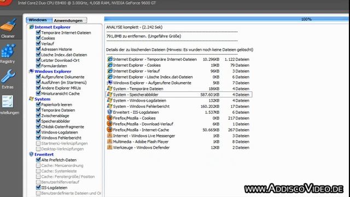Viewport: 350px width, 197px height.
Task: Toggle Zwischenablage checkbox
Action: 38,115
